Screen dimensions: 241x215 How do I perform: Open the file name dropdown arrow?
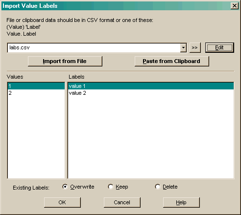pos(183,48)
